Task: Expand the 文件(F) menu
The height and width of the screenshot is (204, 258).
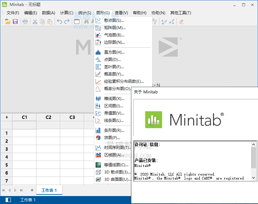Action: click(13, 13)
